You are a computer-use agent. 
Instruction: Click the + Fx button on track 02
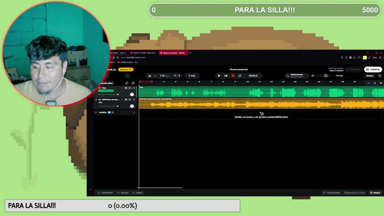[100, 103]
